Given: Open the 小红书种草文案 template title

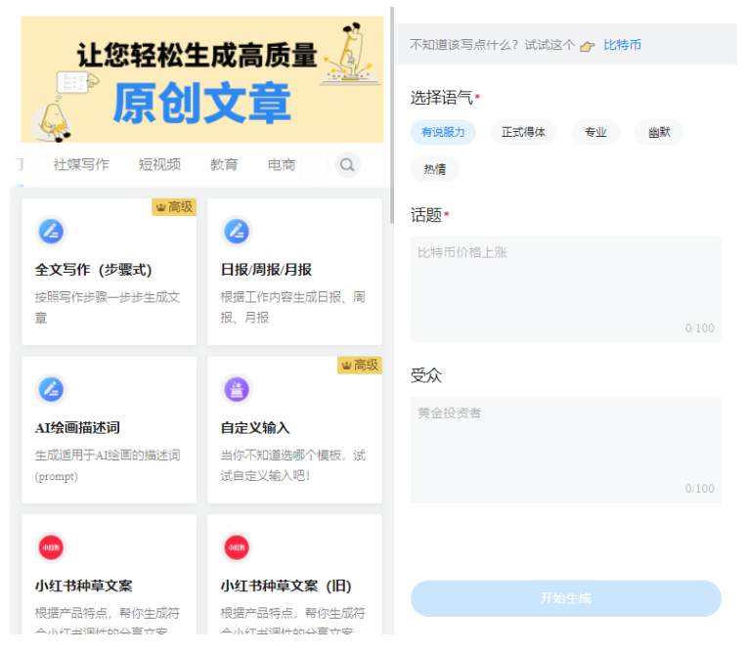Looking at the screenshot, I should point(83,586).
